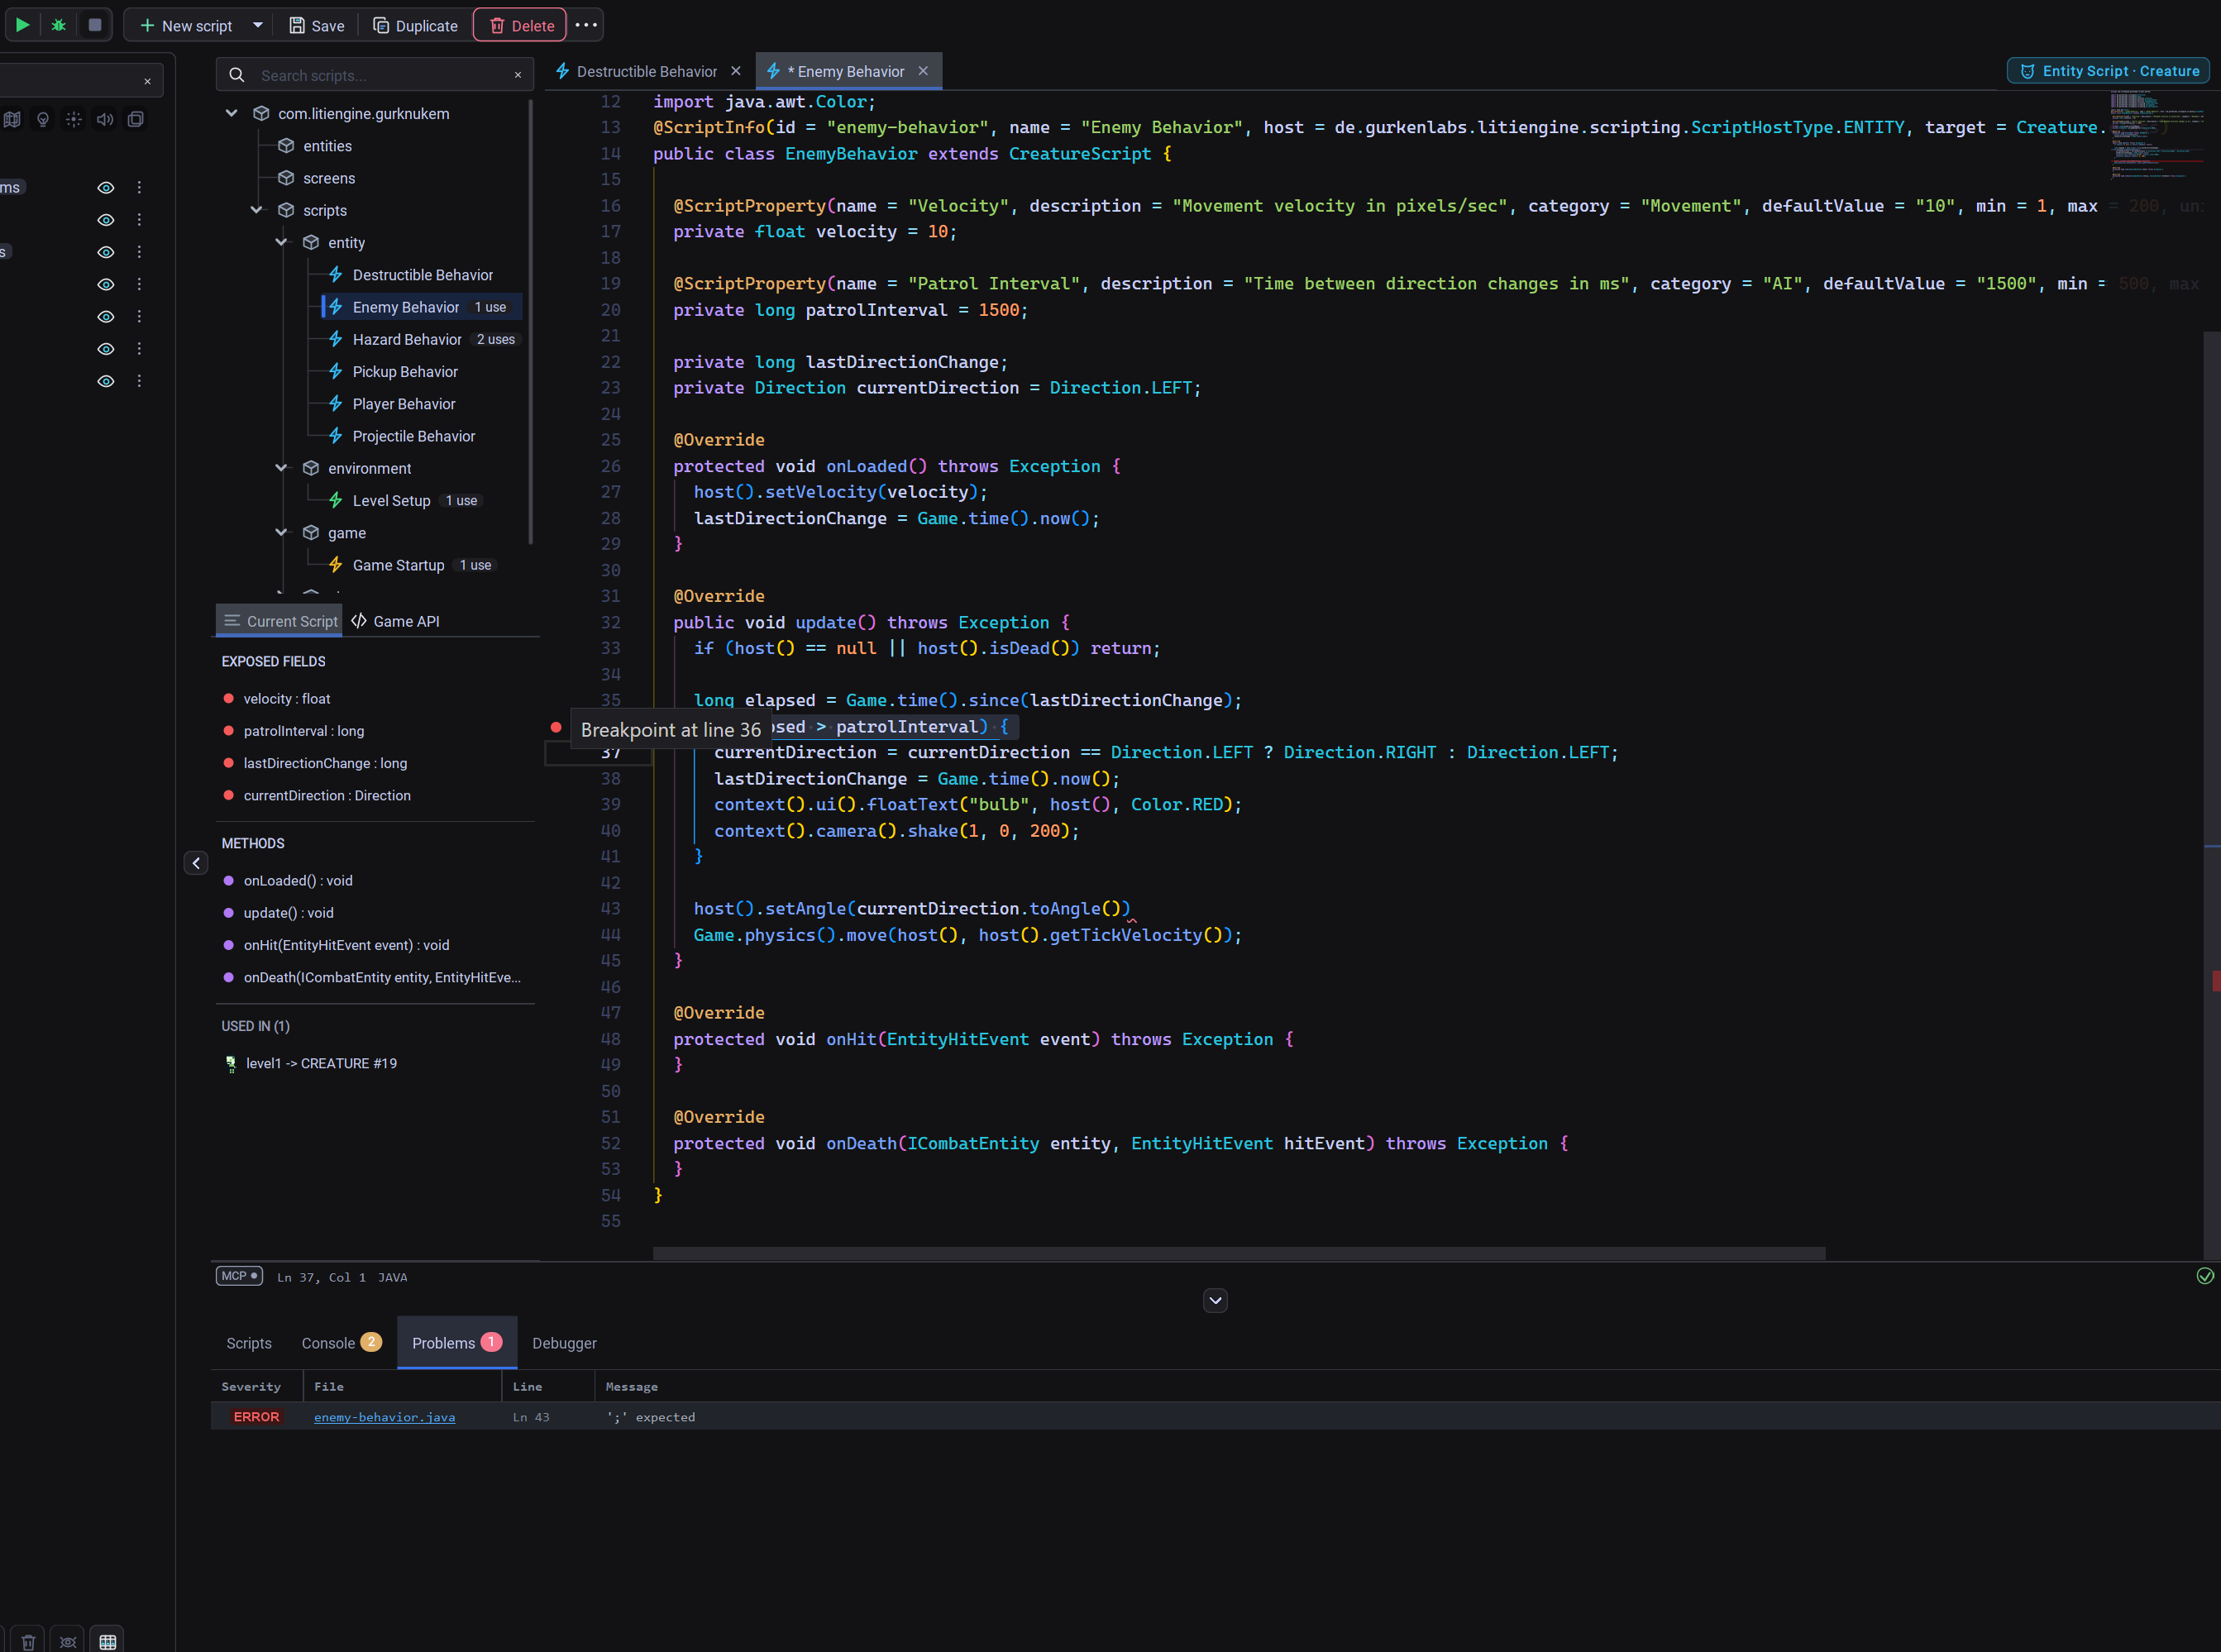
Task: Toggle the red breakpoint dot at line 36
Action: [556, 727]
